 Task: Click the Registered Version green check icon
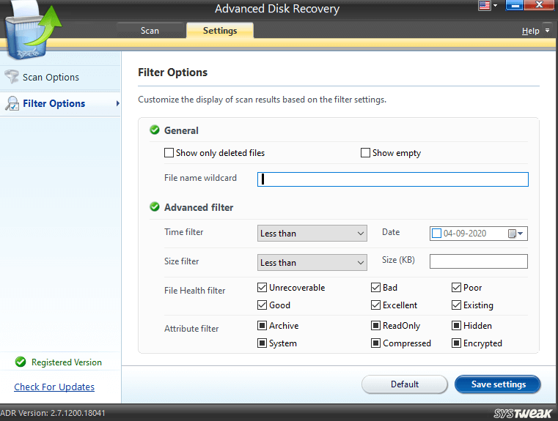[x=21, y=362]
